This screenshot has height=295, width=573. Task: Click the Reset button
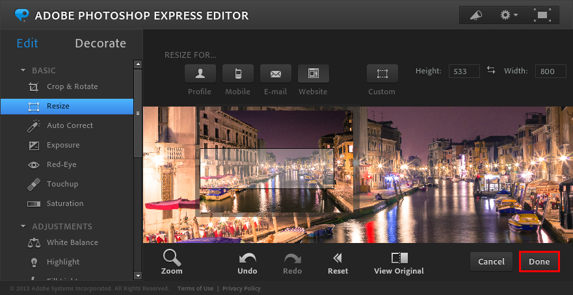(x=338, y=264)
